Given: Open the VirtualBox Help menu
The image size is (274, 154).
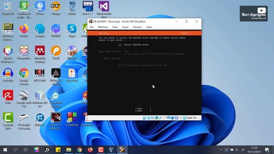Looking at the screenshot, I should click(x=149, y=27).
